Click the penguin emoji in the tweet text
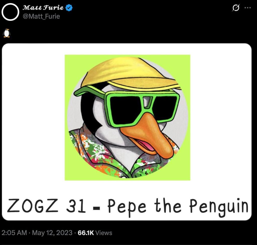 click(7, 33)
